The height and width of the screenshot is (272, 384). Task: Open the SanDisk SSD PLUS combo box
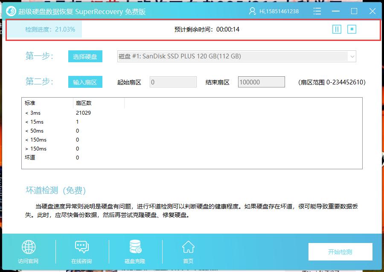pos(235,56)
